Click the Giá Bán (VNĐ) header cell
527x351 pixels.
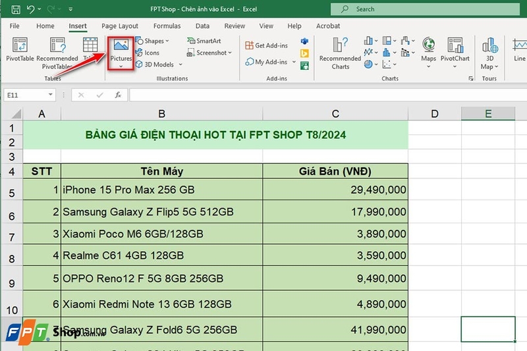click(x=335, y=171)
